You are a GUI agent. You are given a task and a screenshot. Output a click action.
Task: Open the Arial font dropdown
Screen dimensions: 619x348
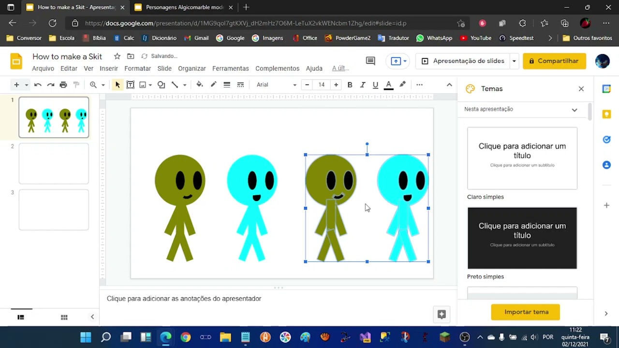tap(277, 85)
